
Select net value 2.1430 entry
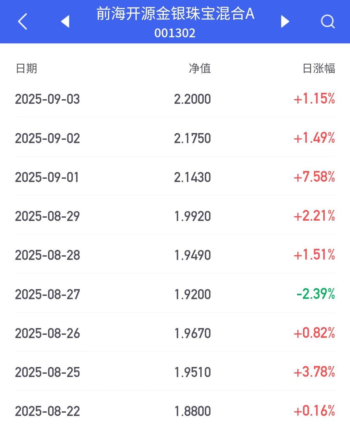(x=192, y=177)
